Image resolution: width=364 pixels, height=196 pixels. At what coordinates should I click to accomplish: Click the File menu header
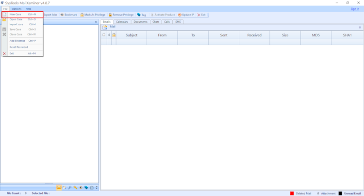[5, 9]
